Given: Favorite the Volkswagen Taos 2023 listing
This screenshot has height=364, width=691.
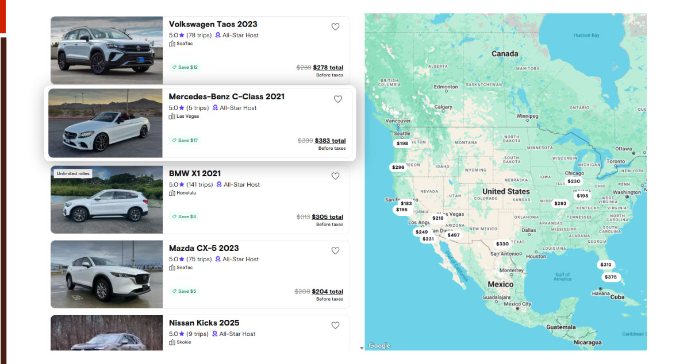Looking at the screenshot, I should click(x=335, y=26).
